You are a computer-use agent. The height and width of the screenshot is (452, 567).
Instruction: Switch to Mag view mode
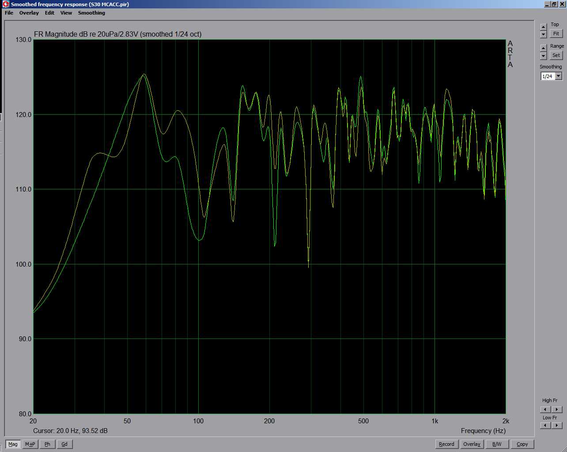13,444
